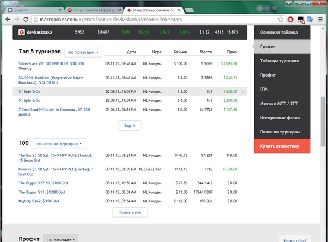Close the GipsyTeam poker tab
328x242 pixels.
coord(119,10)
